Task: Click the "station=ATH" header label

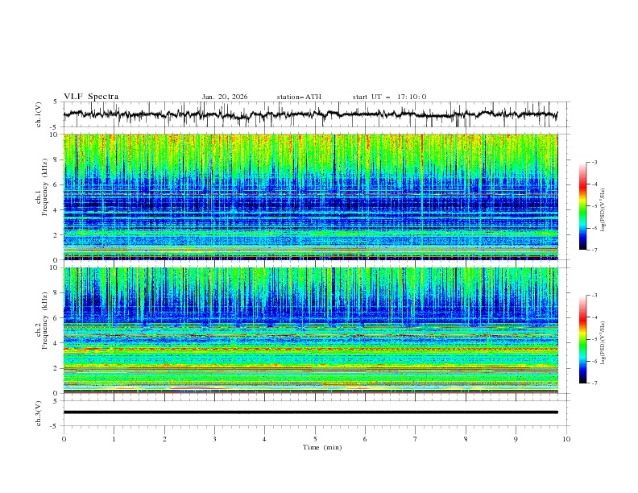Action: point(299,97)
